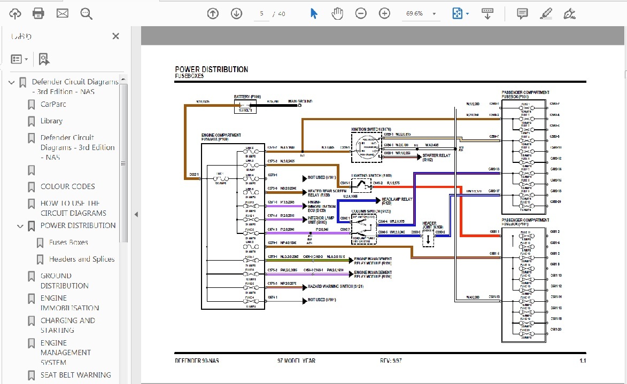
Task: Click the BATTERY (P100) label
Action: pos(247,97)
